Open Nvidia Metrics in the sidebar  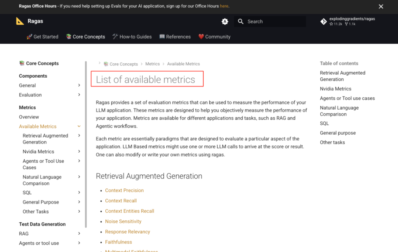coord(38,152)
